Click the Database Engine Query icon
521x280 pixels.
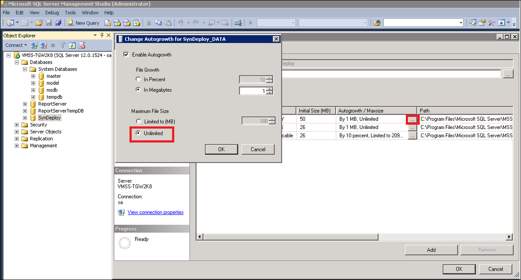108,22
